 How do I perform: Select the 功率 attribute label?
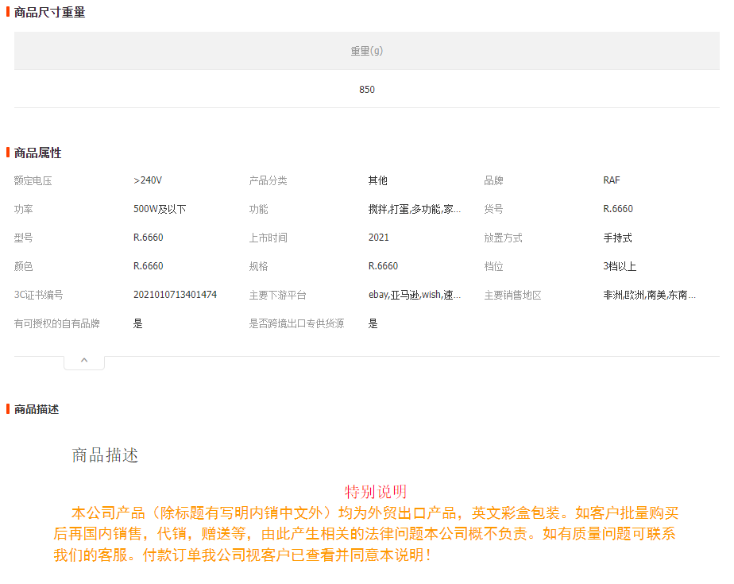23,209
